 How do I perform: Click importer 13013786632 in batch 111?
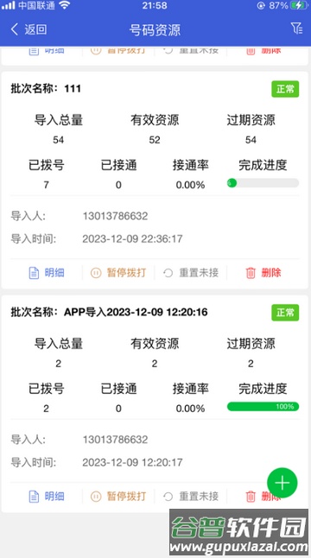pyautogui.click(x=115, y=216)
